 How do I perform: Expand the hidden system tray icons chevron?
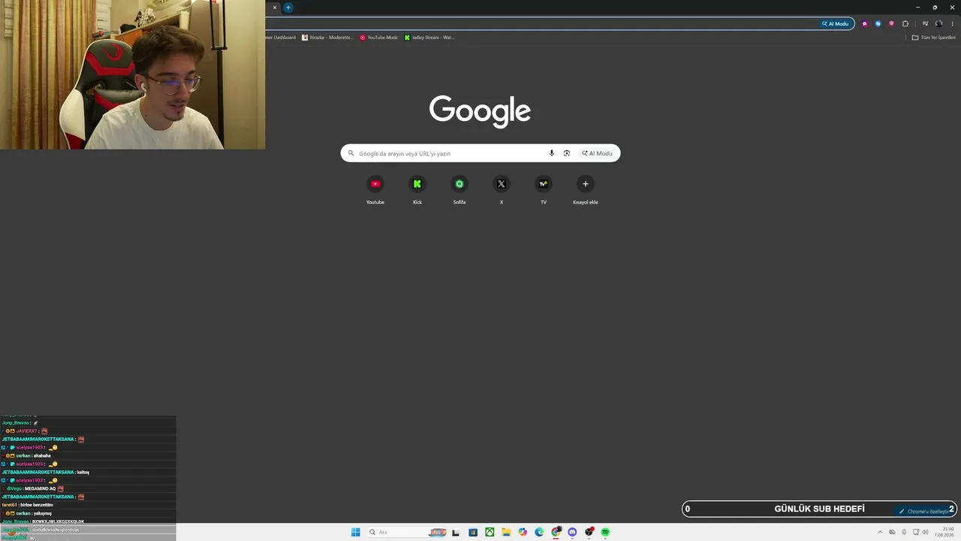880,532
